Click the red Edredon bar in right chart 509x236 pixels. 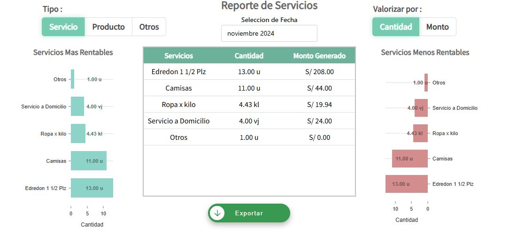tap(407, 184)
